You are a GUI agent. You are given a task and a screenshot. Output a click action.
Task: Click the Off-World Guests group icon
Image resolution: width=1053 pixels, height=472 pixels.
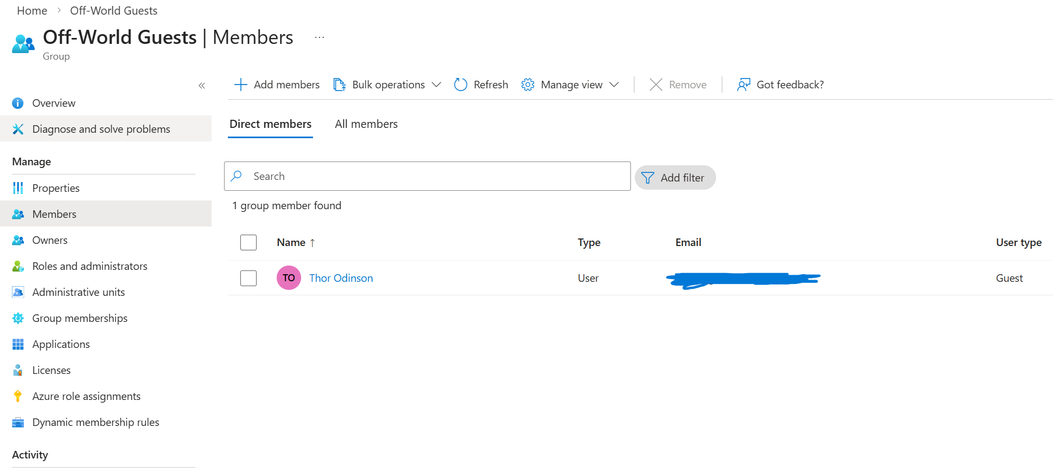pos(23,44)
